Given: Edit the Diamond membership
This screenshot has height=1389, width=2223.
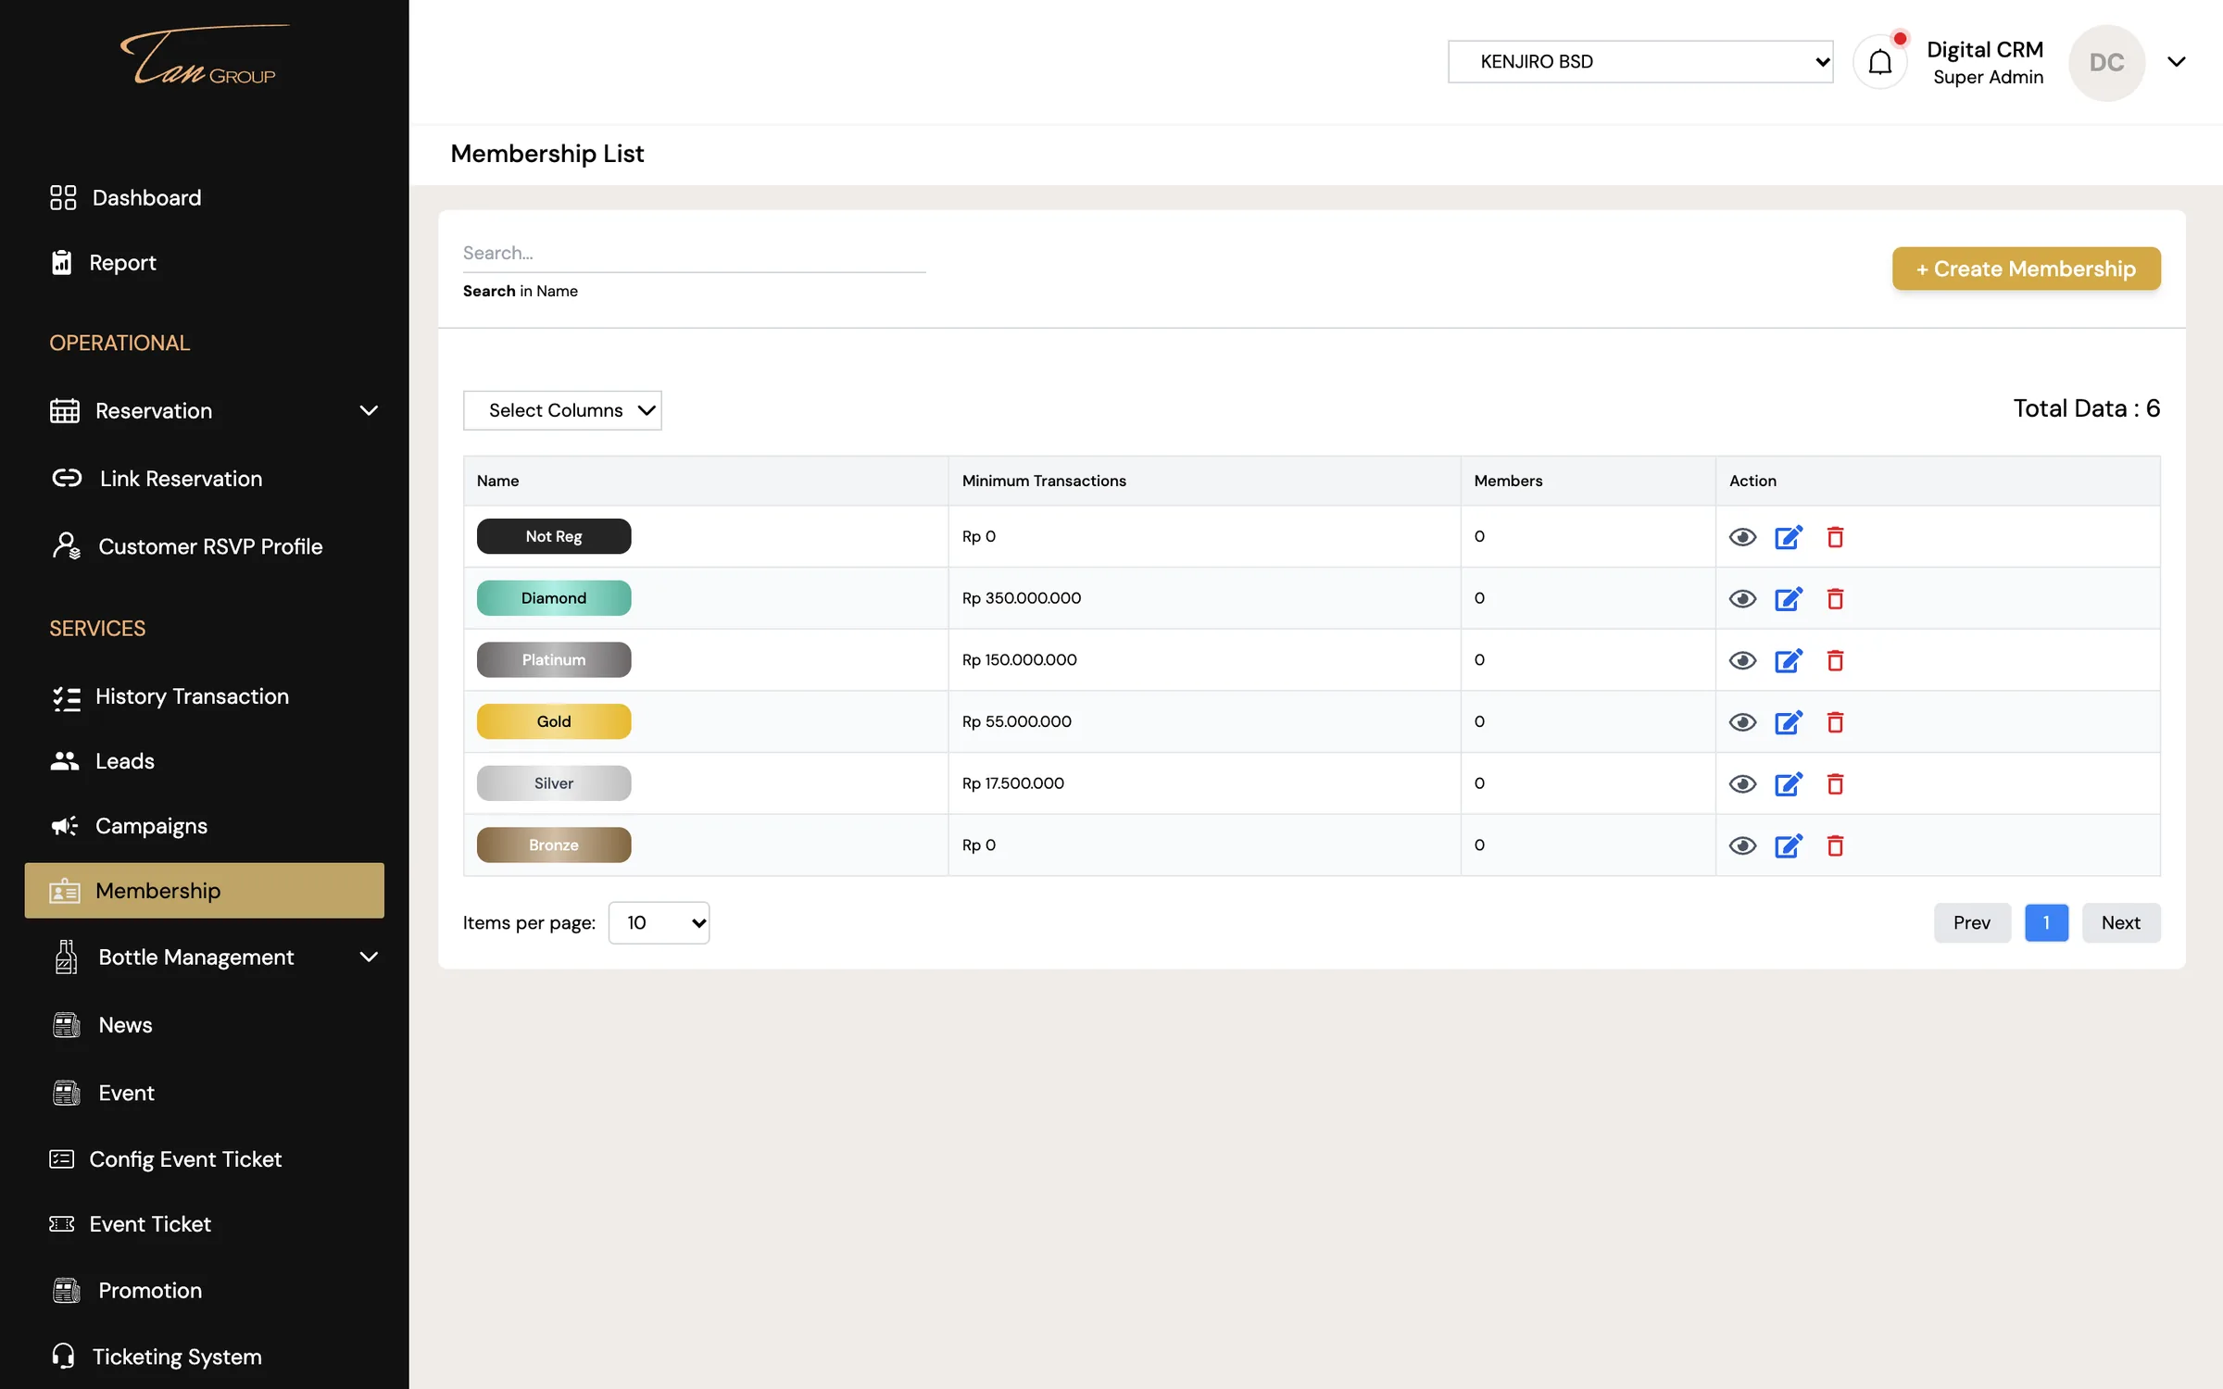Looking at the screenshot, I should (1788, 598).
